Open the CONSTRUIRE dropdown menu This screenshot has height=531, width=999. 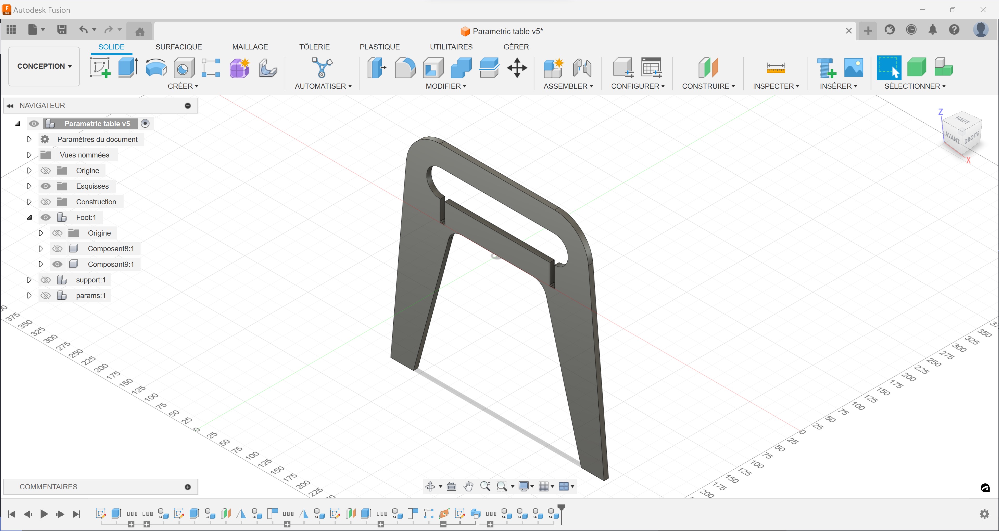[708, 86]
